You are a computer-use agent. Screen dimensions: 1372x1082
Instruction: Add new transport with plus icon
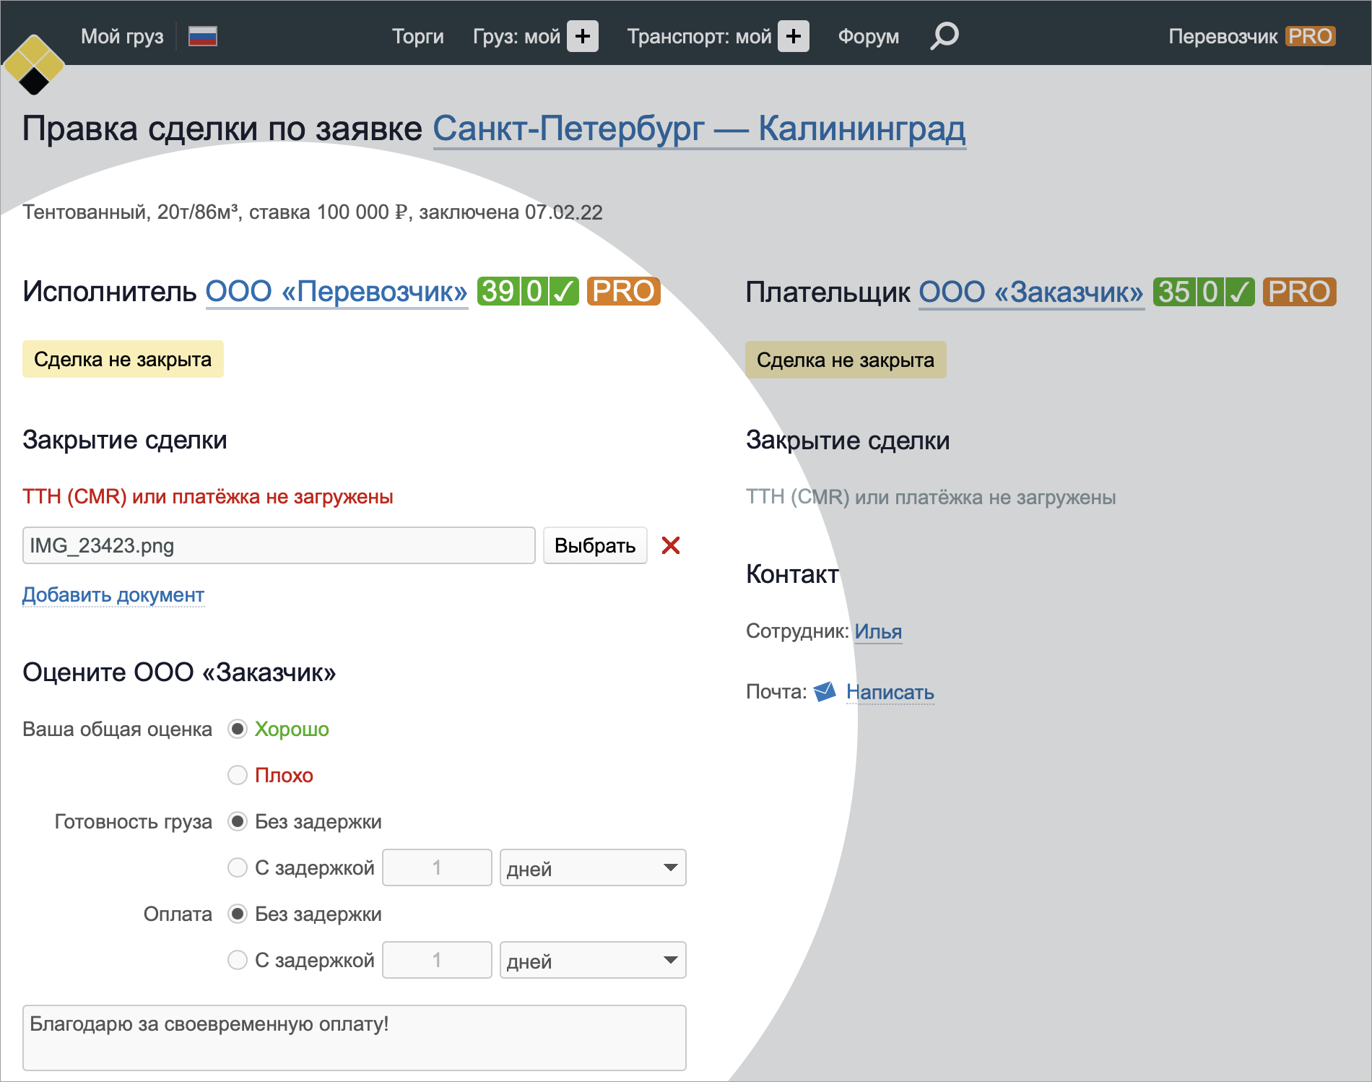pos(793,36)
